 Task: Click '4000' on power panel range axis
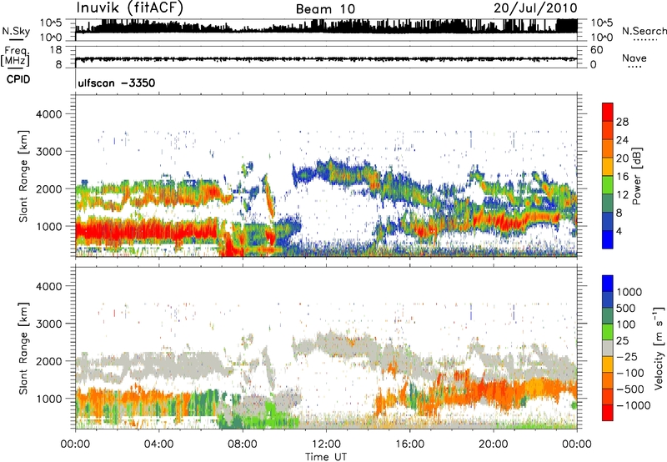pyautogui.click(x=48, y=114)
